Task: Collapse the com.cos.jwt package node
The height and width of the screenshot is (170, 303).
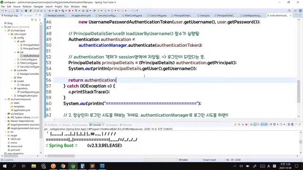Action: 9,34
